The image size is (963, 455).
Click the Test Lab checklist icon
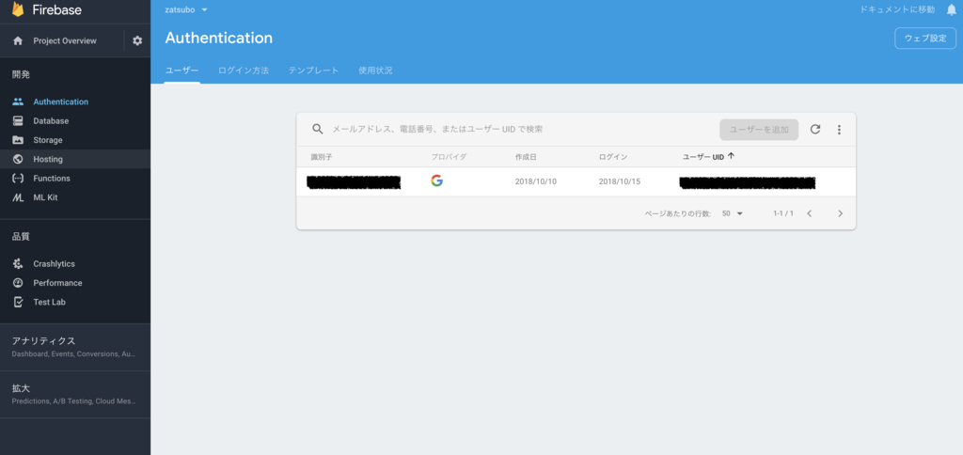[18, 302]
